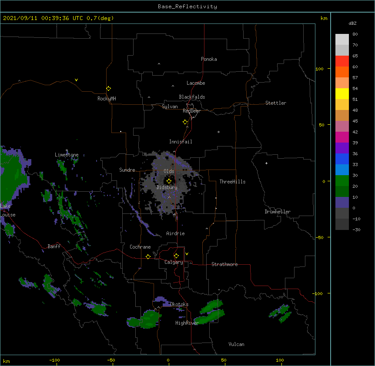Click the Ponoka city label
Screen dimensions: 375x366
[x=209, y=59]
